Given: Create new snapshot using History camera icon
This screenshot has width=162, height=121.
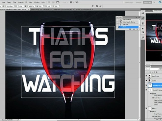Looking at the screenshot, I should tap(134, 29).
